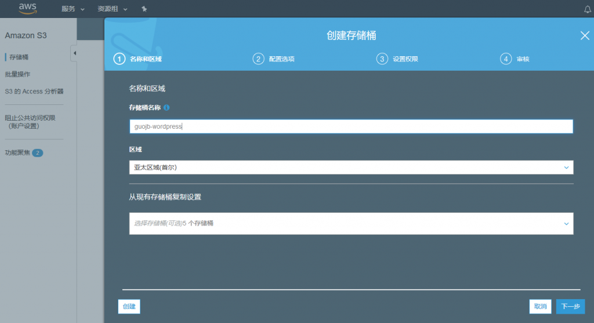Collapse the S3 sidebar with arrow handle
The width and height of the screenshot is (594, 323).
(74, 53)
